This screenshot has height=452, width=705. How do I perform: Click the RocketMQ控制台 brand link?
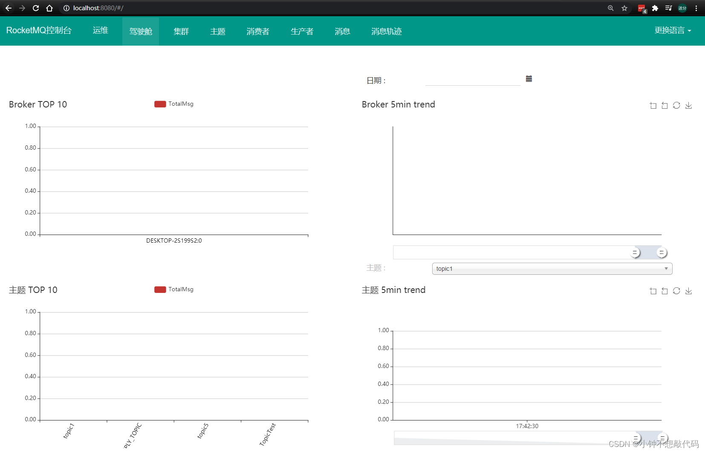[x=39, y=30]
